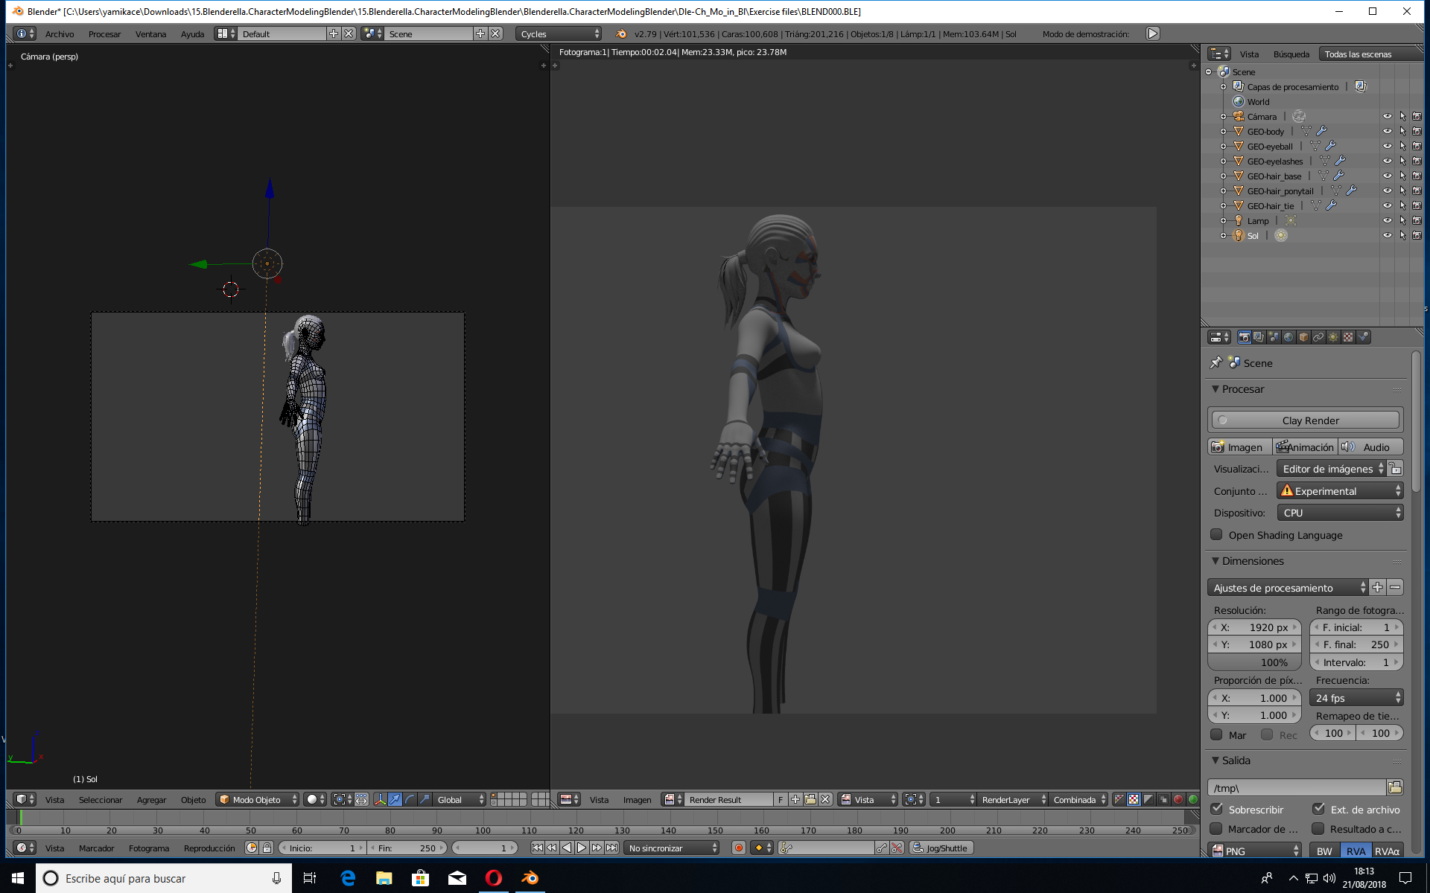Click the red record keyframe button
The width and height of the screenshot is (1430, 893).
(738, 848)
